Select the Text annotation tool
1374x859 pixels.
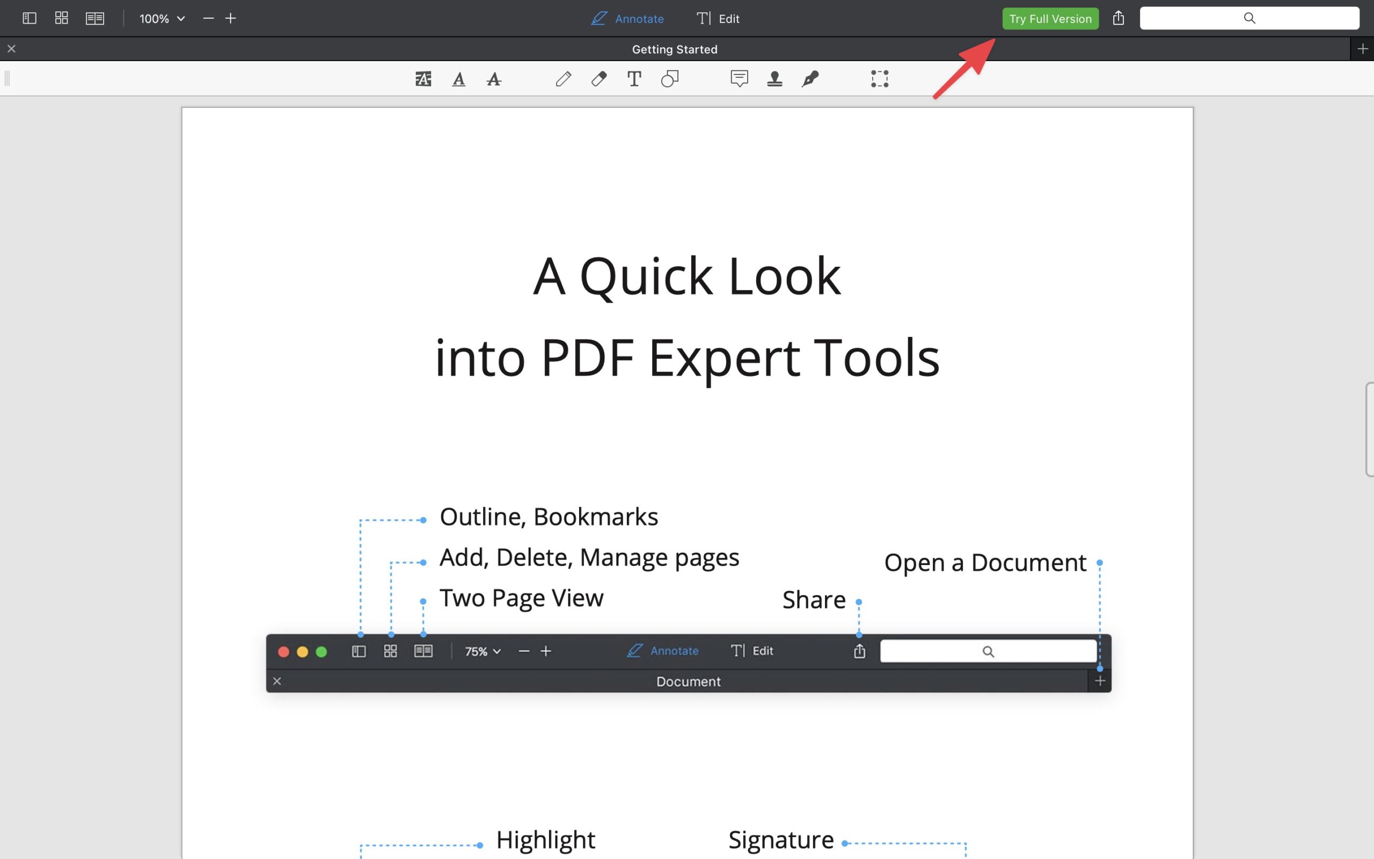pos(634,78)
